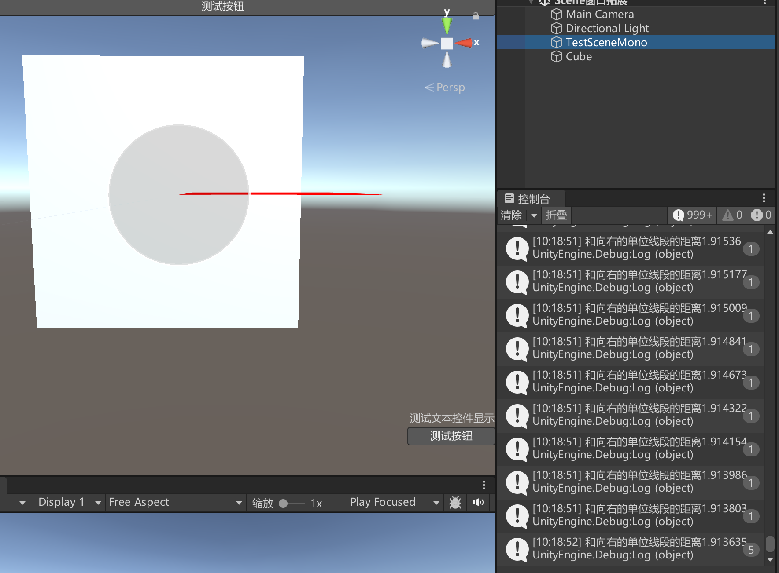Select Main Camera in the hierarchy
Image resolution: width=779 pixels, height=573 pixels.
pos(599,15)
